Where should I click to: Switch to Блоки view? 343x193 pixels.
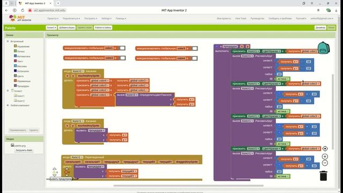click(331, 27)
